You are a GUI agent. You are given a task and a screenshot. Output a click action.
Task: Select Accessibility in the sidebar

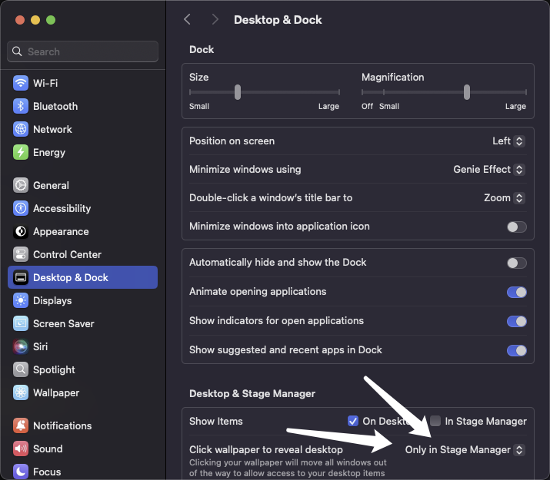82,208
